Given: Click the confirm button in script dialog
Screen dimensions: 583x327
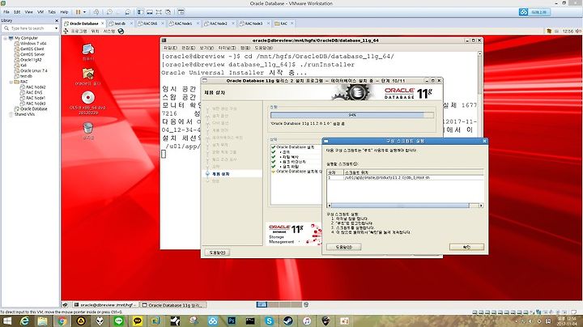Looking at the screenshot, I should coord(466,247).
